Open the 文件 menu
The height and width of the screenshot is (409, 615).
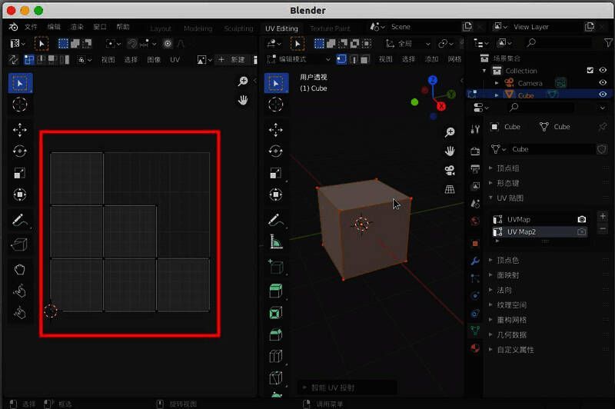(x=31, y=27)
